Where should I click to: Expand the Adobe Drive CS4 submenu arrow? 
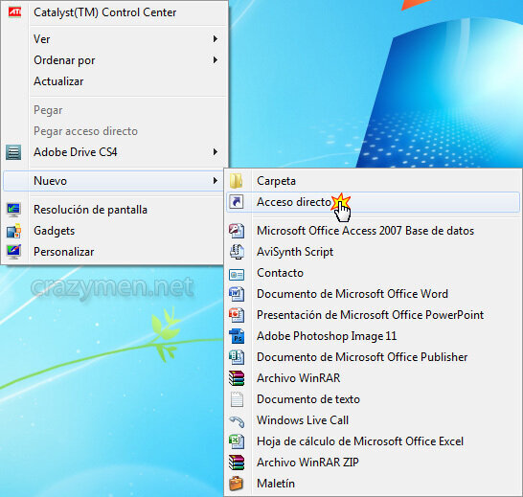[x=216, y=152]
